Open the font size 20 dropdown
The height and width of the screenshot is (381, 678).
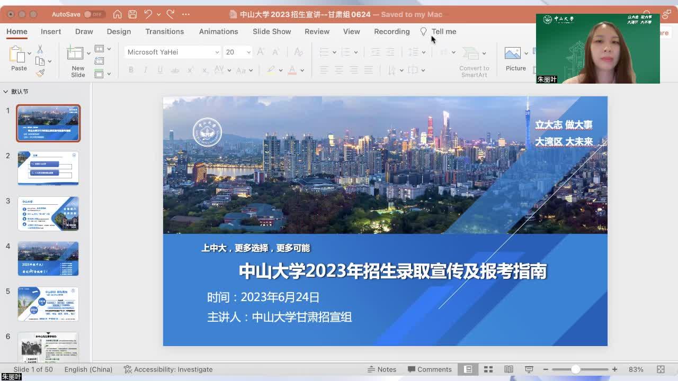click(x=248, y=52)
